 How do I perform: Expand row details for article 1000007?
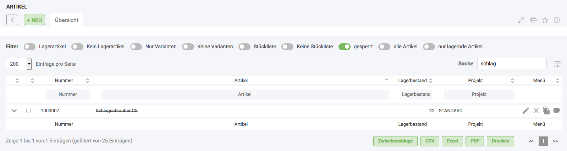tap(14, 110)
